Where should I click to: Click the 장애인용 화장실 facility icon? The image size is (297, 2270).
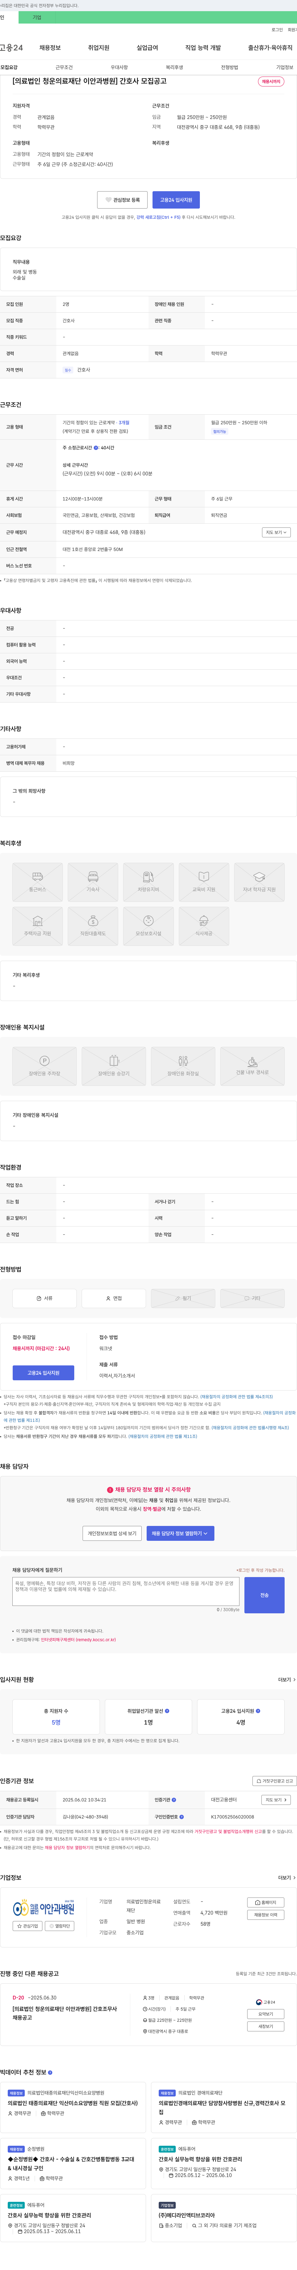pos(183,1066)
